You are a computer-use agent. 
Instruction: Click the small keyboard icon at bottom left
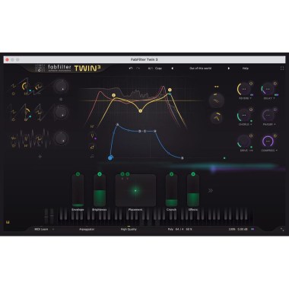coord(8,222)
